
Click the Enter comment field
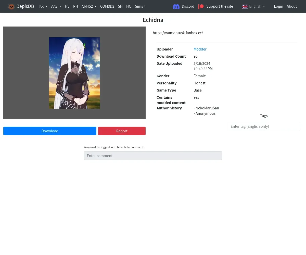pyautogui.click(x=153, y=156)
